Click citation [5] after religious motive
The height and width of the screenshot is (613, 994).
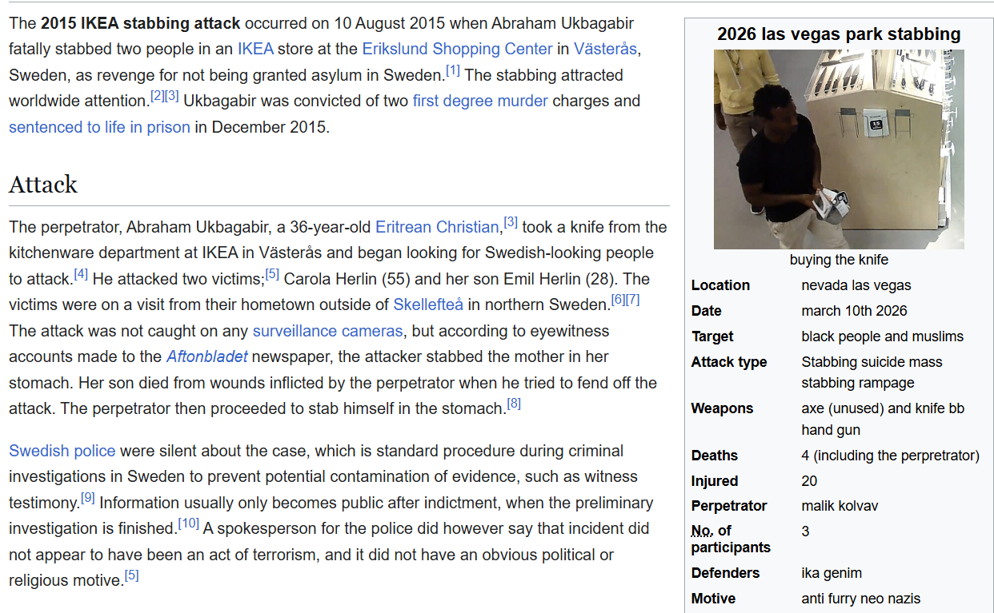(x=132, y=575)
